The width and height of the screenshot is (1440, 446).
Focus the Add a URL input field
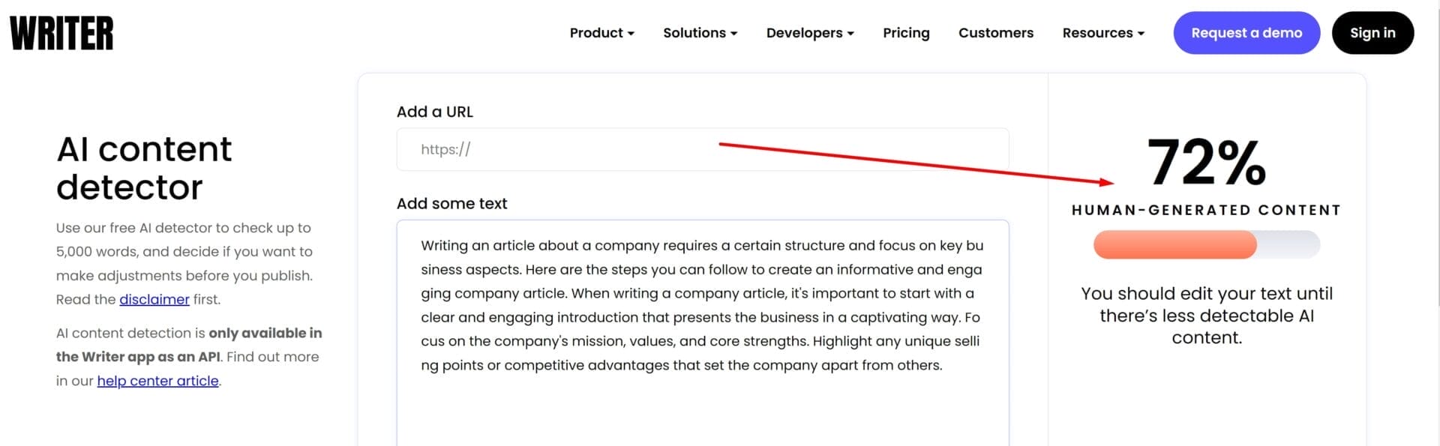(702, 150)
